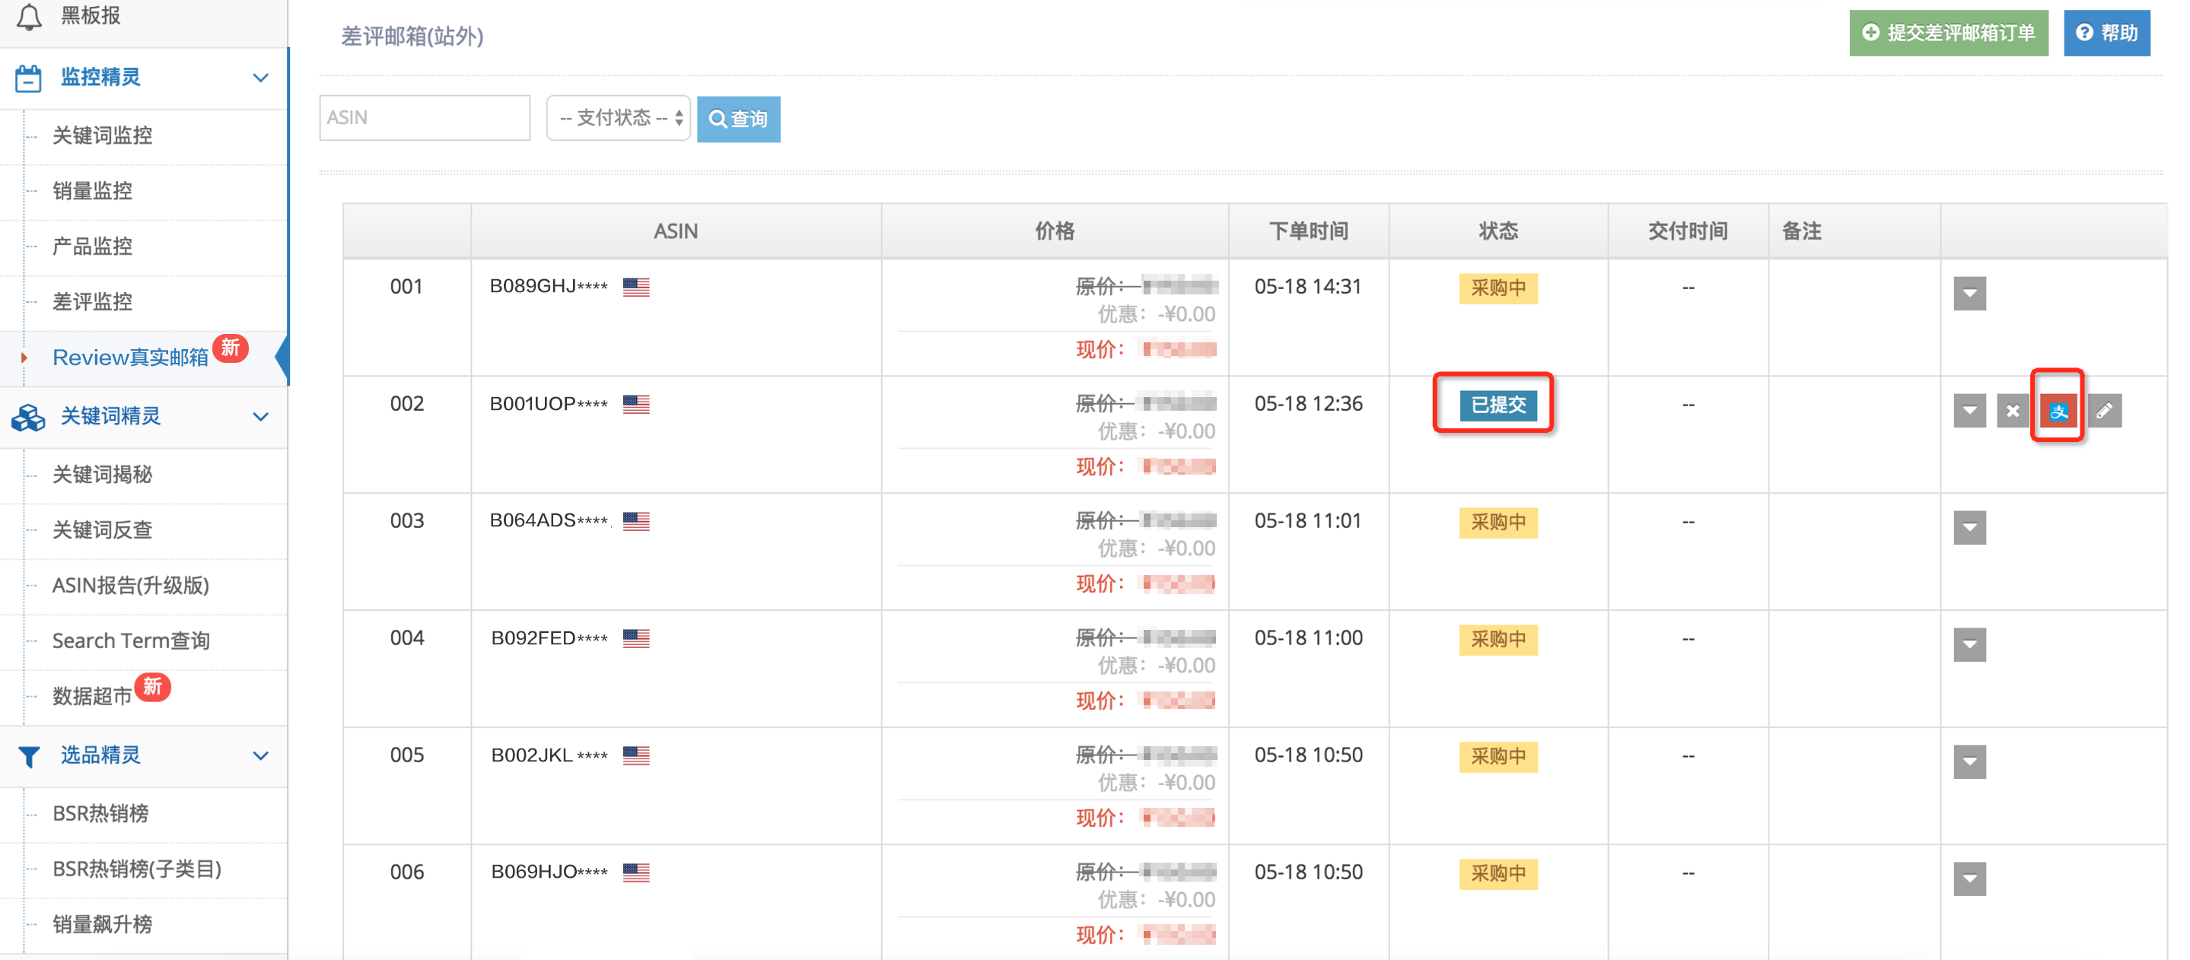Image resolution: width=2190 pixels, height=960 pixels.
Task: Open 关键词监控 in the sidebar
Action: click(102, 136)
